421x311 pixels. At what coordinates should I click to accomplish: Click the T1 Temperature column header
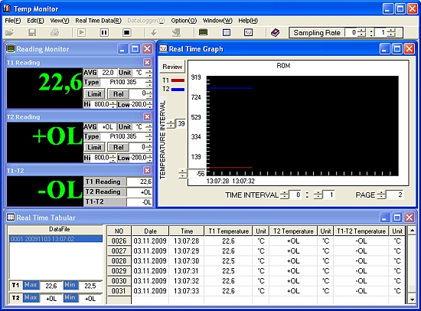[x=229, y=231]
